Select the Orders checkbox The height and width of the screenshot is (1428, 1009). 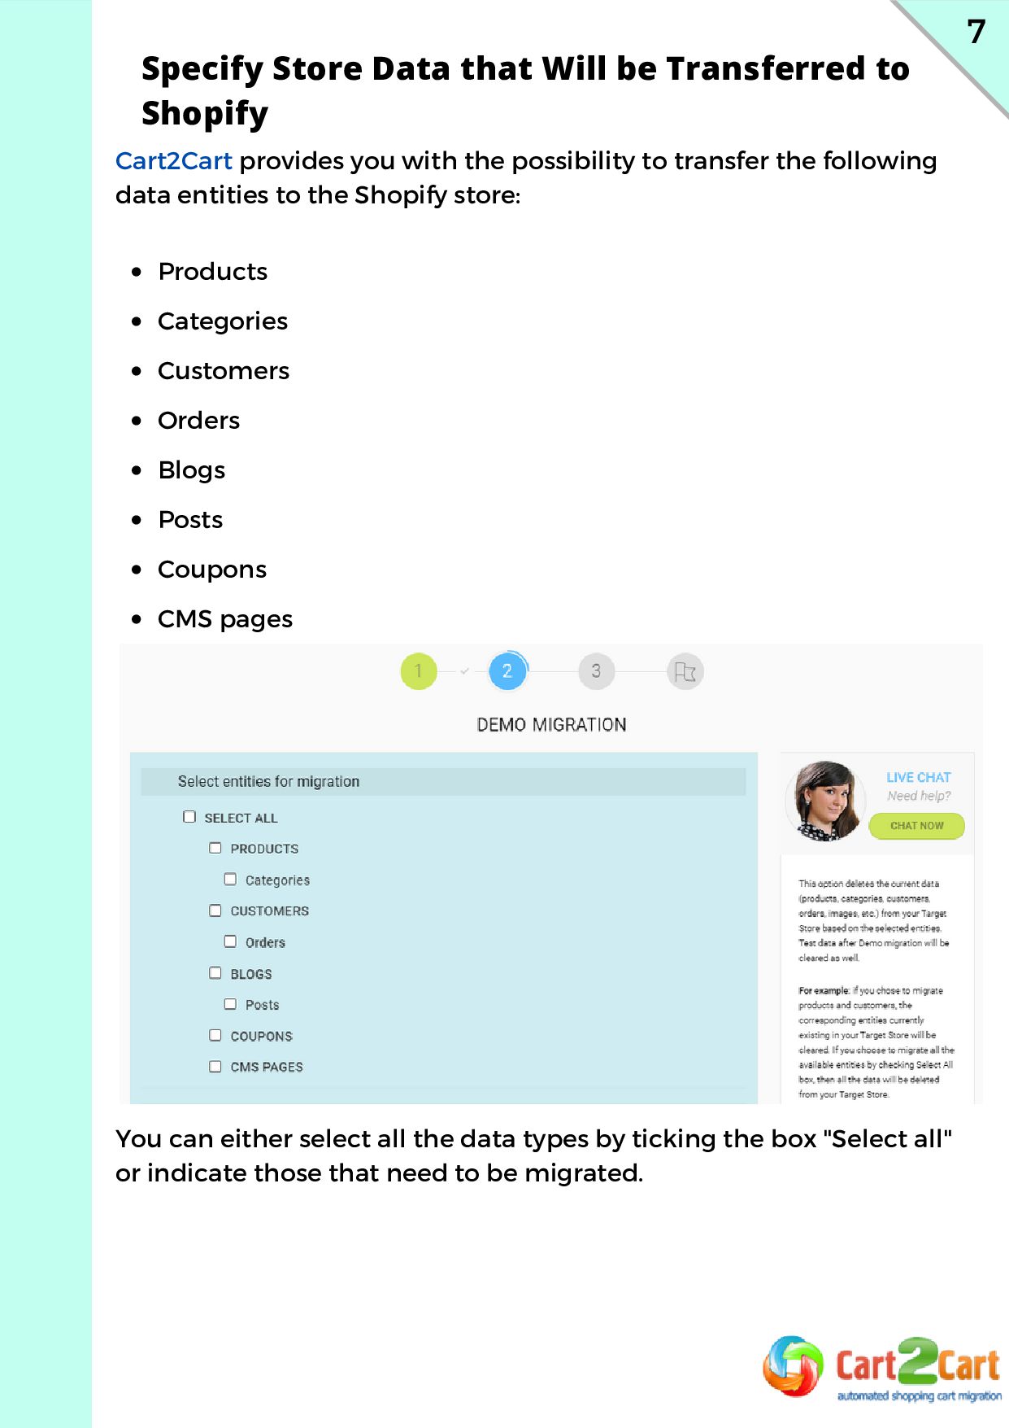tap(231, 941)
